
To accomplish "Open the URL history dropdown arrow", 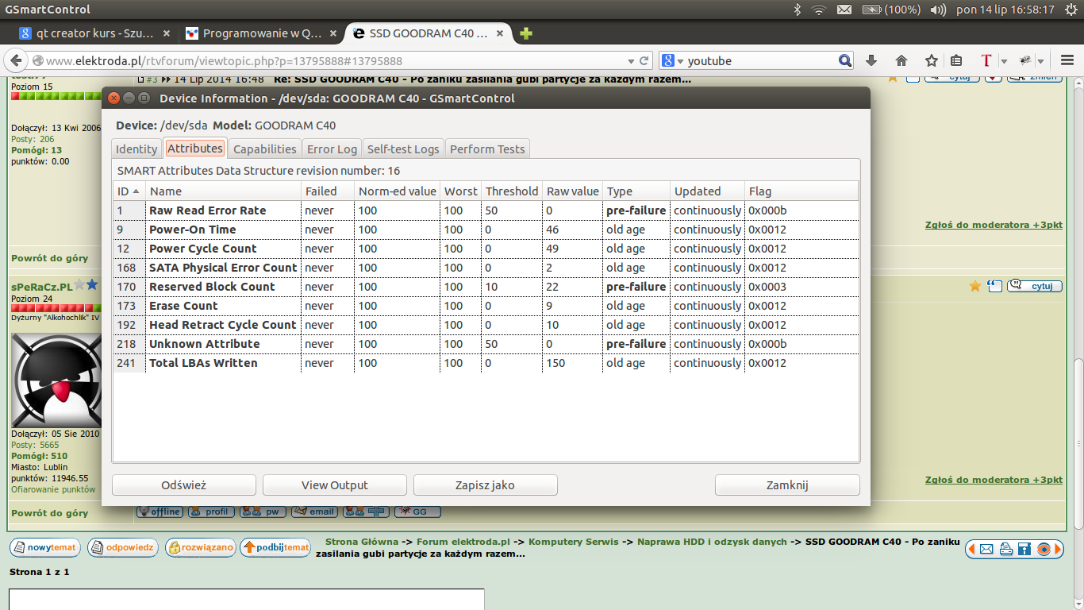I will 632,60.
